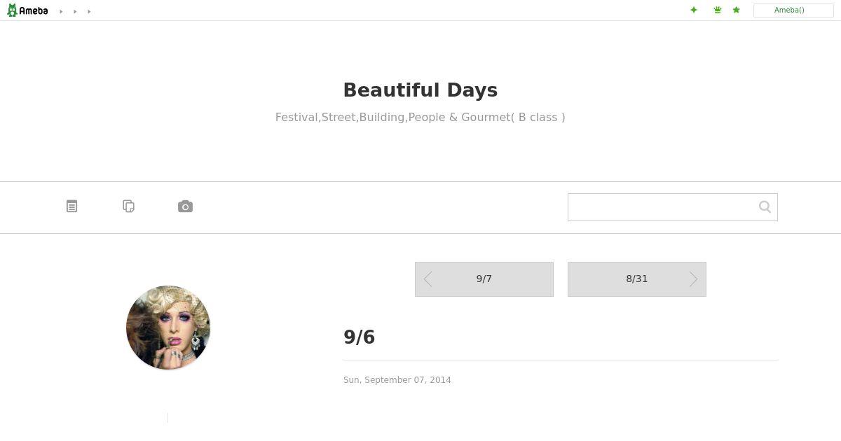Go to the 9/7 entry

tap(484, 279)
